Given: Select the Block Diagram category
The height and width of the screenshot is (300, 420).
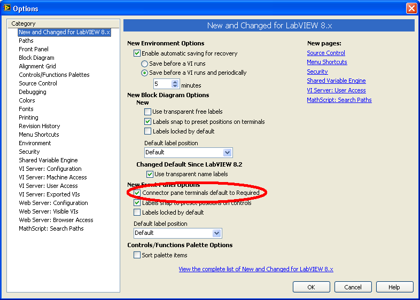Looking at the screenshot, I should coord(36,58).
